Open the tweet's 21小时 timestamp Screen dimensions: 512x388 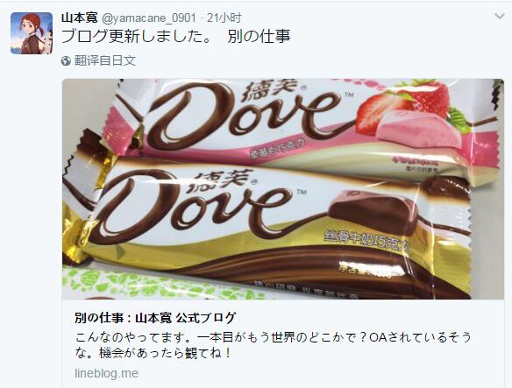click(224, 18)
